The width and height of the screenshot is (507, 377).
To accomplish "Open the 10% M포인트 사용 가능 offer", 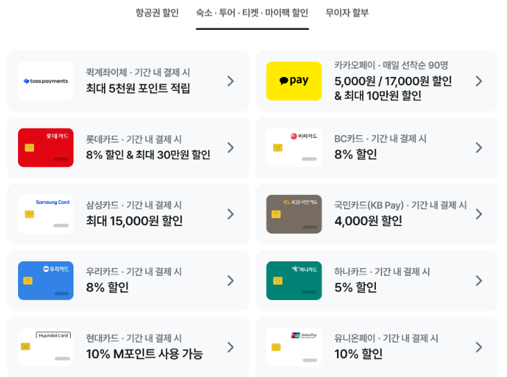I will 128,347.
